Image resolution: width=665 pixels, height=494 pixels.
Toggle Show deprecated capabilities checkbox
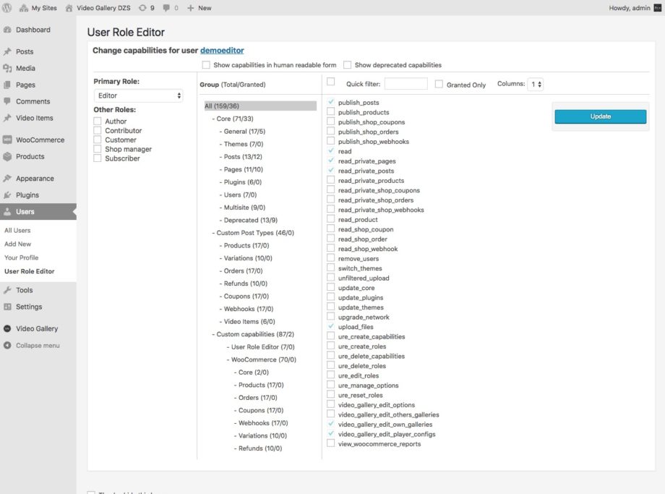pyautogui.click(x=348, y=65)
